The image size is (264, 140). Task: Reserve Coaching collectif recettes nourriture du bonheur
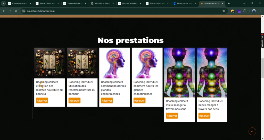click(42, 101)
